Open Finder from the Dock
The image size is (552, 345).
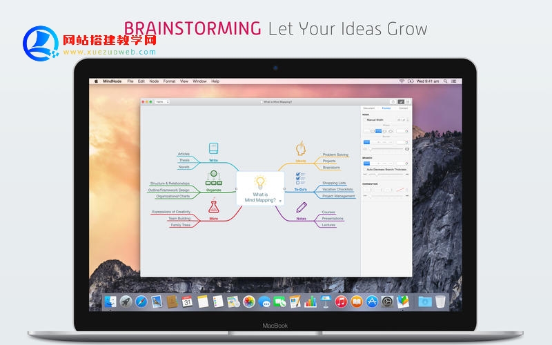tap(110, 302)
